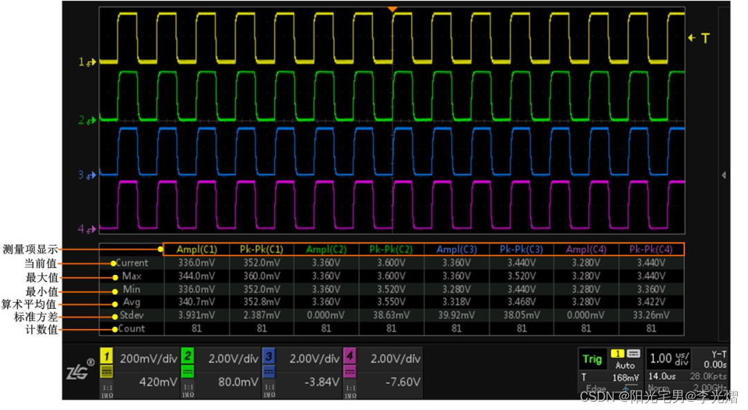Click the 33.26mV Stdev value
The image size is (748, 410).
coord(651,315)
